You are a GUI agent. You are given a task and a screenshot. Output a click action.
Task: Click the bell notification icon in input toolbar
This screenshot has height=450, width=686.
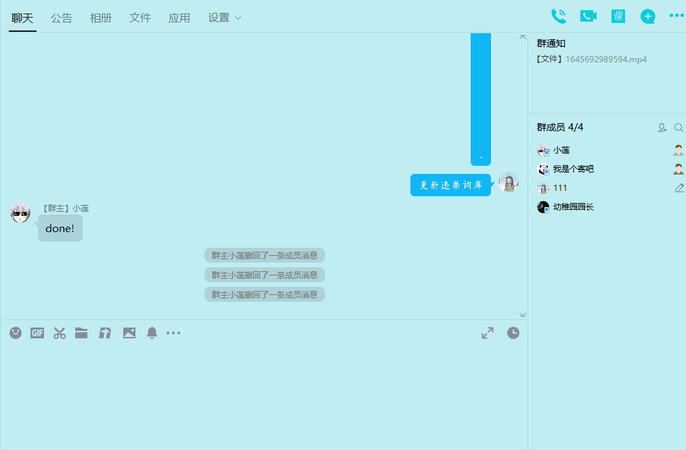click(x=152, y=333)
